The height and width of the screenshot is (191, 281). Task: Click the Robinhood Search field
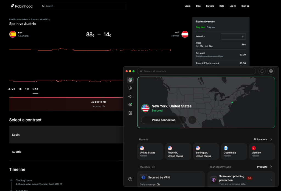tap(83, 6)
